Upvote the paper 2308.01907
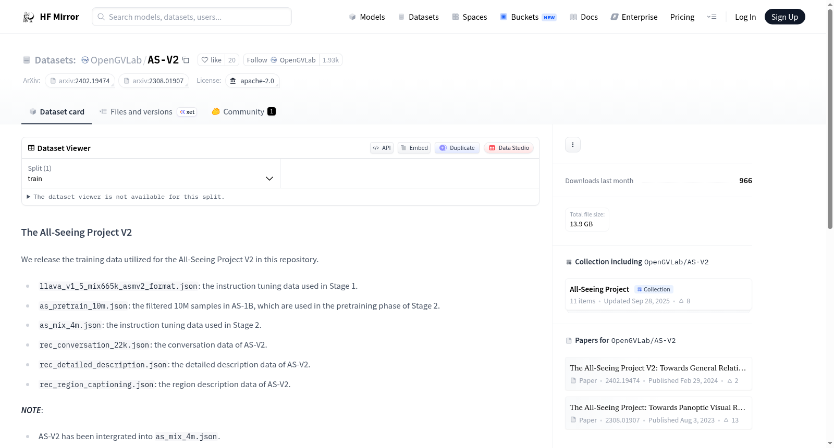Image resolution: width=834 pixels, height=448 pixels. (x=726, y=420)
